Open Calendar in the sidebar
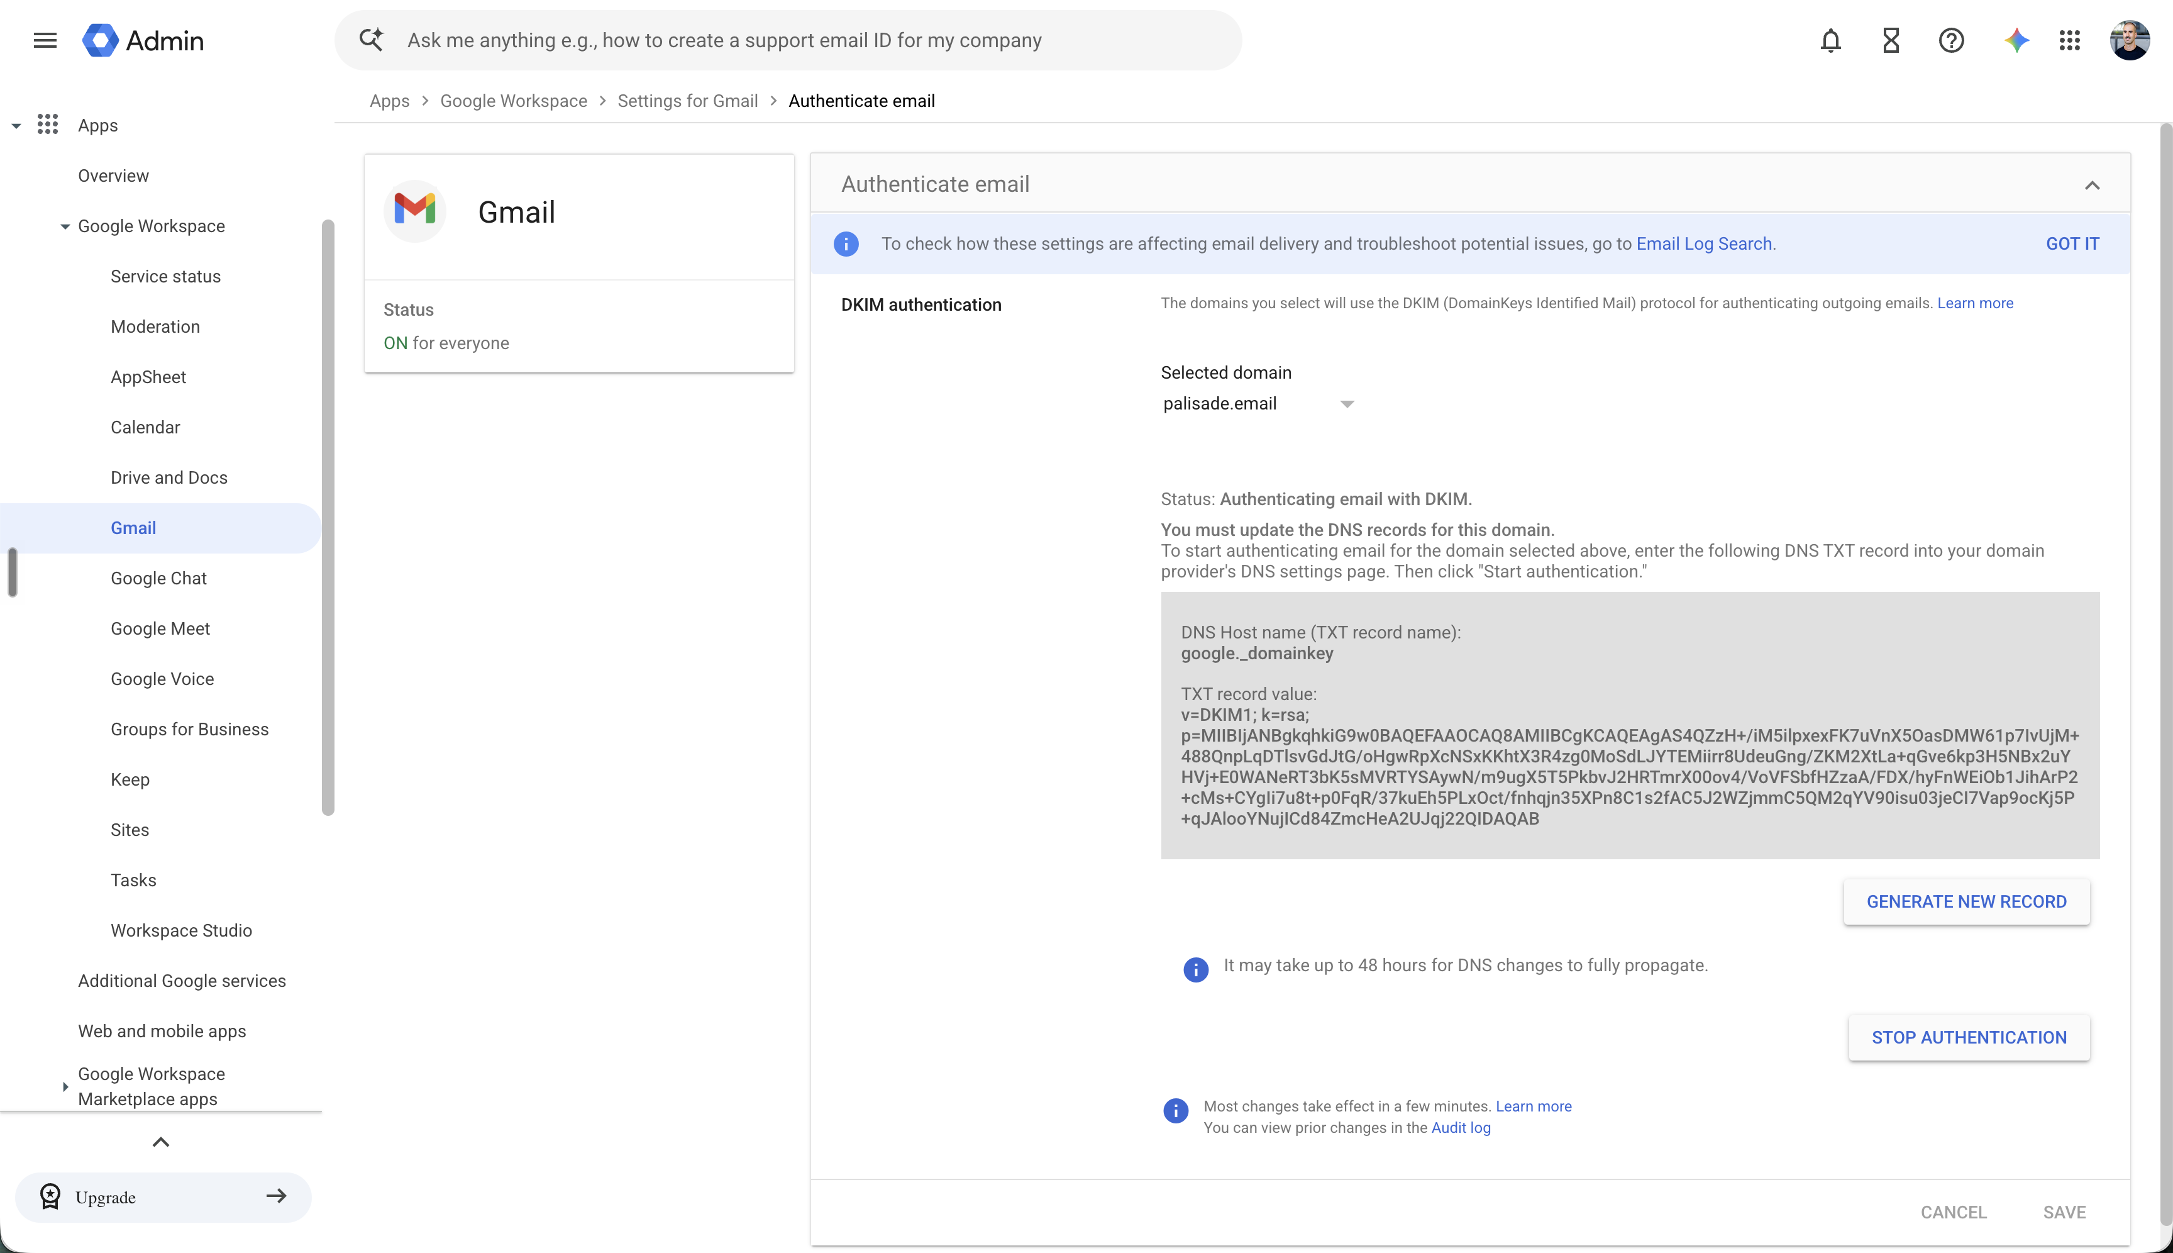This screenshot has width=2173, height=1253. pyautogui.click(x=145, y=428)
